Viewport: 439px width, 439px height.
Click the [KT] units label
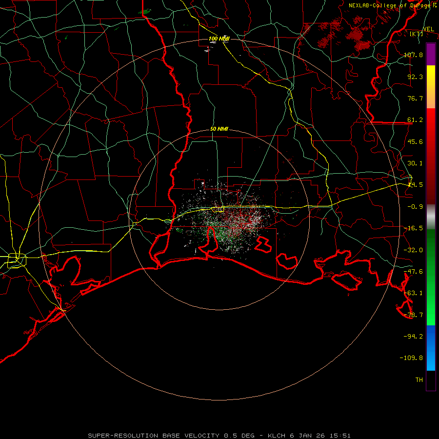point(417,34)
